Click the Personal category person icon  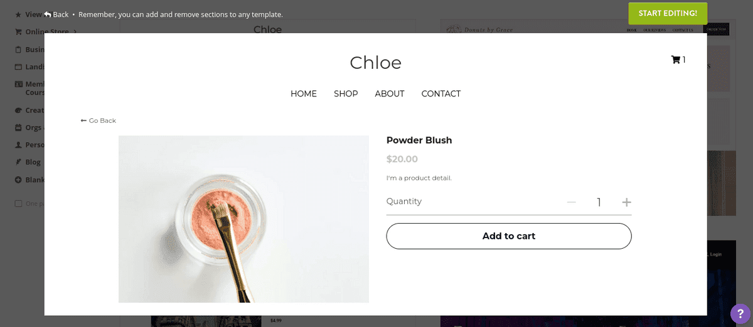pyautogui.click(x=19, y=145)
